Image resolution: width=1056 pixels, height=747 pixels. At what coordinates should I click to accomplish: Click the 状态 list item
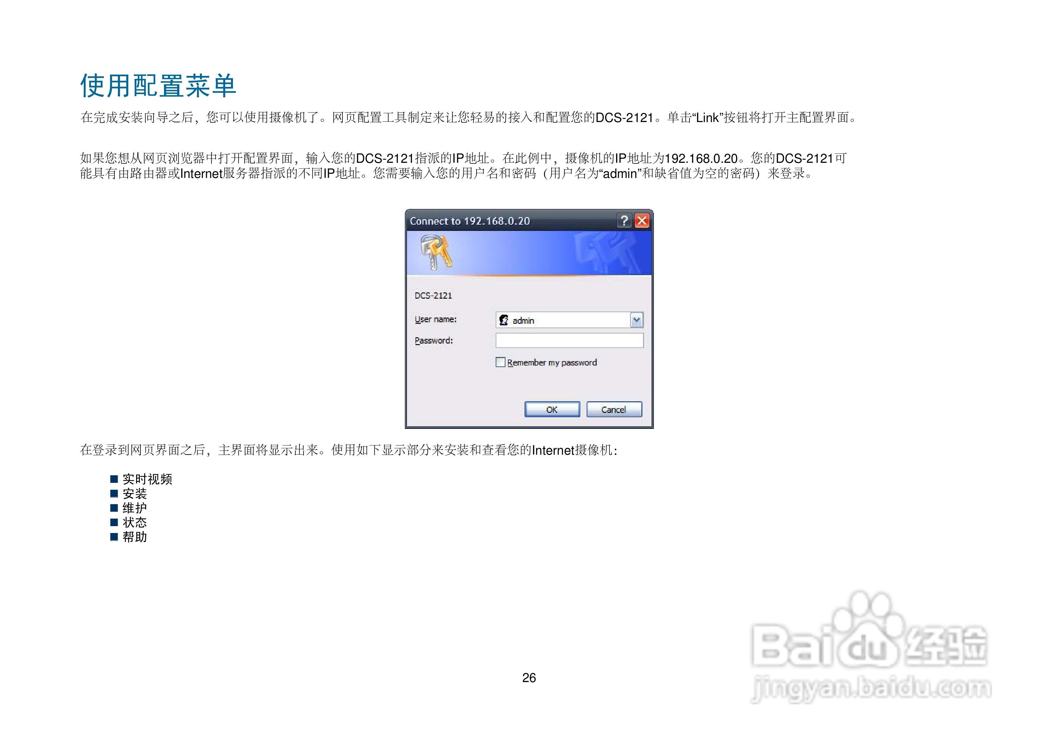click(x=135, y=522)
